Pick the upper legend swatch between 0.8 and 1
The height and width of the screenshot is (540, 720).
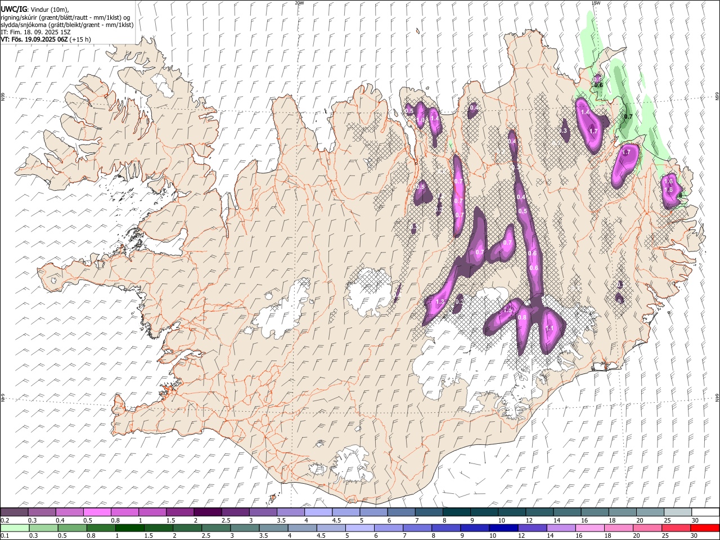tap(124, 512)
